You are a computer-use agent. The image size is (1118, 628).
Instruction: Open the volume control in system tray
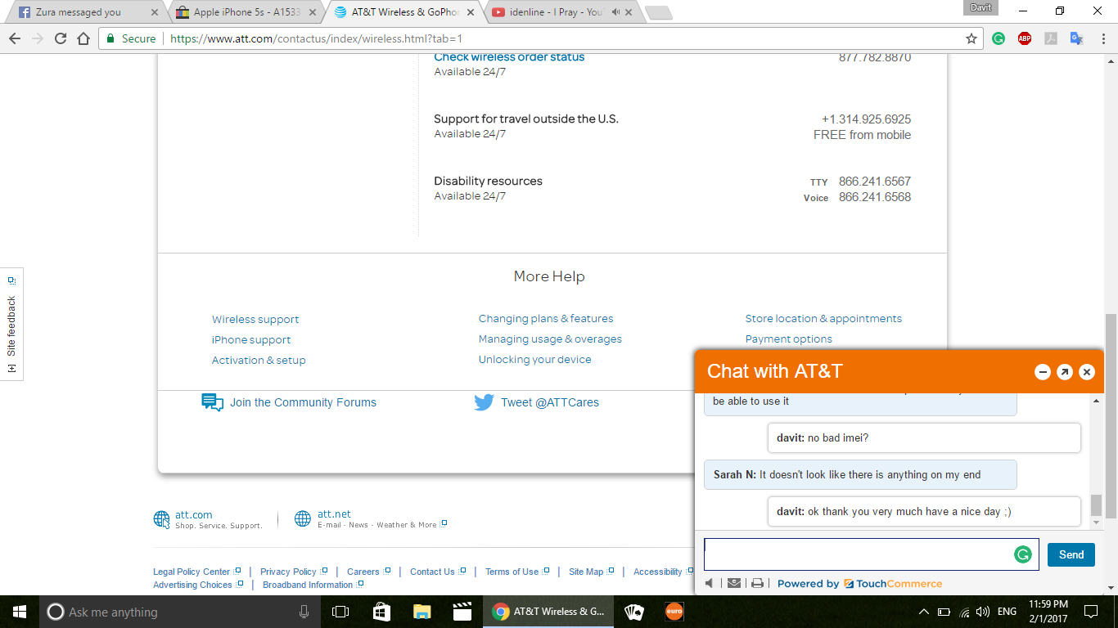click(983, 612)
